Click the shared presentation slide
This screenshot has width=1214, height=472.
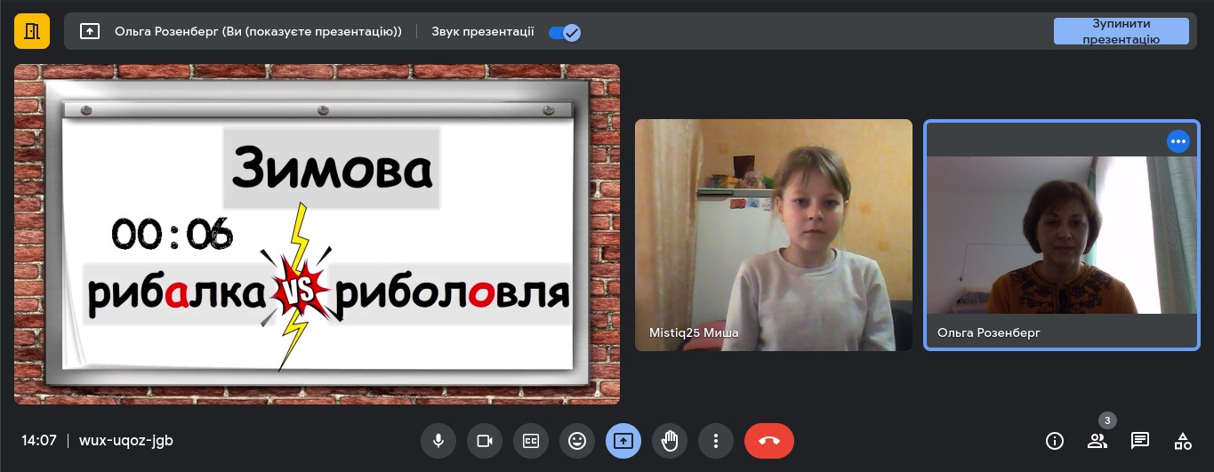point(317,235)
